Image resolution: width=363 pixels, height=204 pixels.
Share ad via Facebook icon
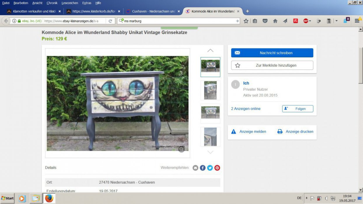(x=203, y=168)
